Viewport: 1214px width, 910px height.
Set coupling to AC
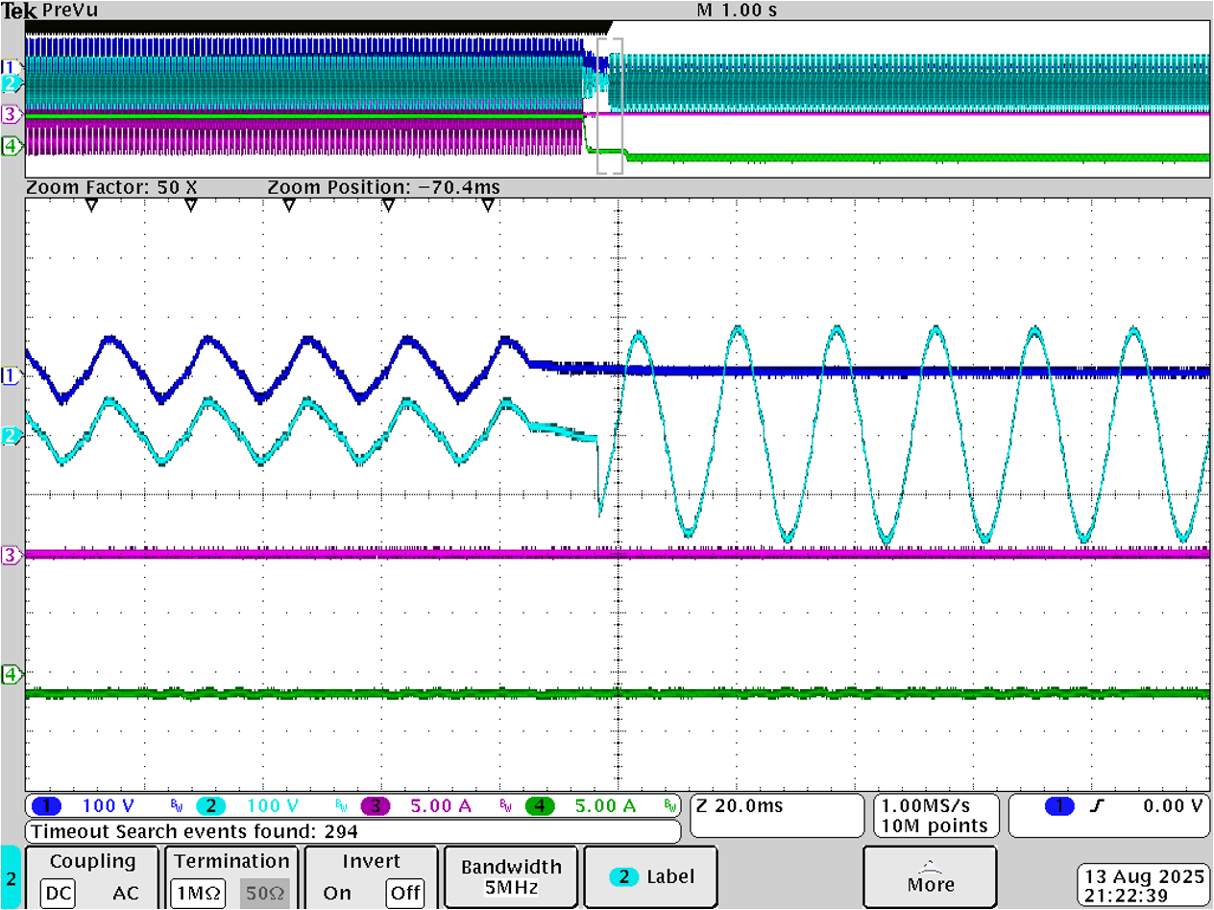[125, 893]
